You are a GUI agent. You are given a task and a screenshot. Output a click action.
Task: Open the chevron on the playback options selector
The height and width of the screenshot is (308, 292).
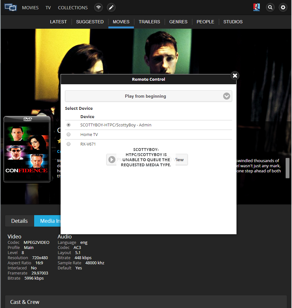[x=226, y=96]
